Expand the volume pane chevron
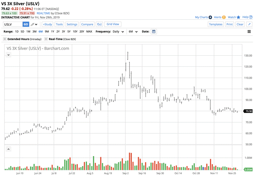254x175 pixels. (x=8, y=149)
